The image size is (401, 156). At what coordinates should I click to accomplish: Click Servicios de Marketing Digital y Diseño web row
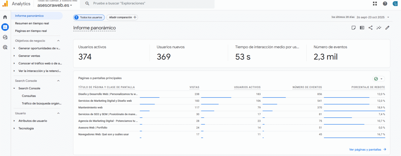point(105,101)
